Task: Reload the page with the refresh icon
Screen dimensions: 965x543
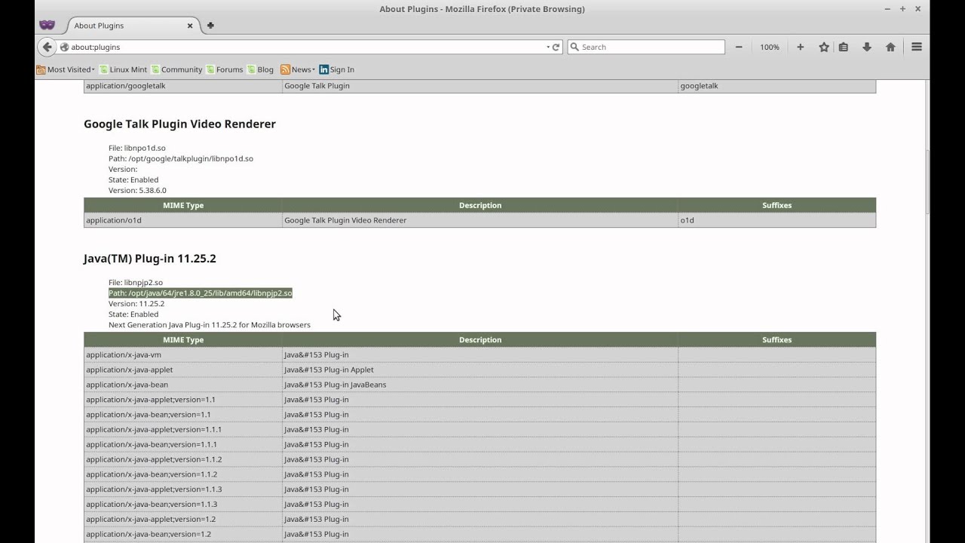Action: pyautogui.click(x=556, y=47)
